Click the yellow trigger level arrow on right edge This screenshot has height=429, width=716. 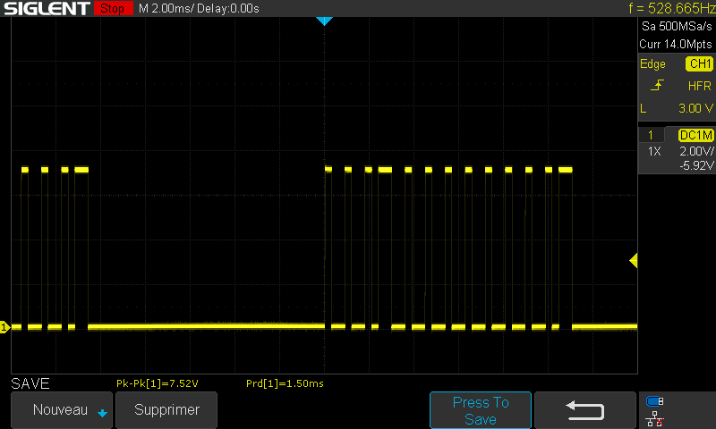[634, 261]
